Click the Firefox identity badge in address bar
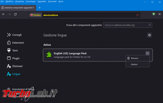The image size is (163, 103). pyautogui.click(x=36, y=15)
